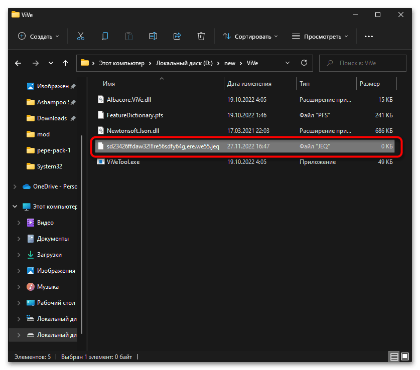The width and height of the screenshot is (420, 370).
Task: Open the address bar history dropdown
Action: point(288,63)
